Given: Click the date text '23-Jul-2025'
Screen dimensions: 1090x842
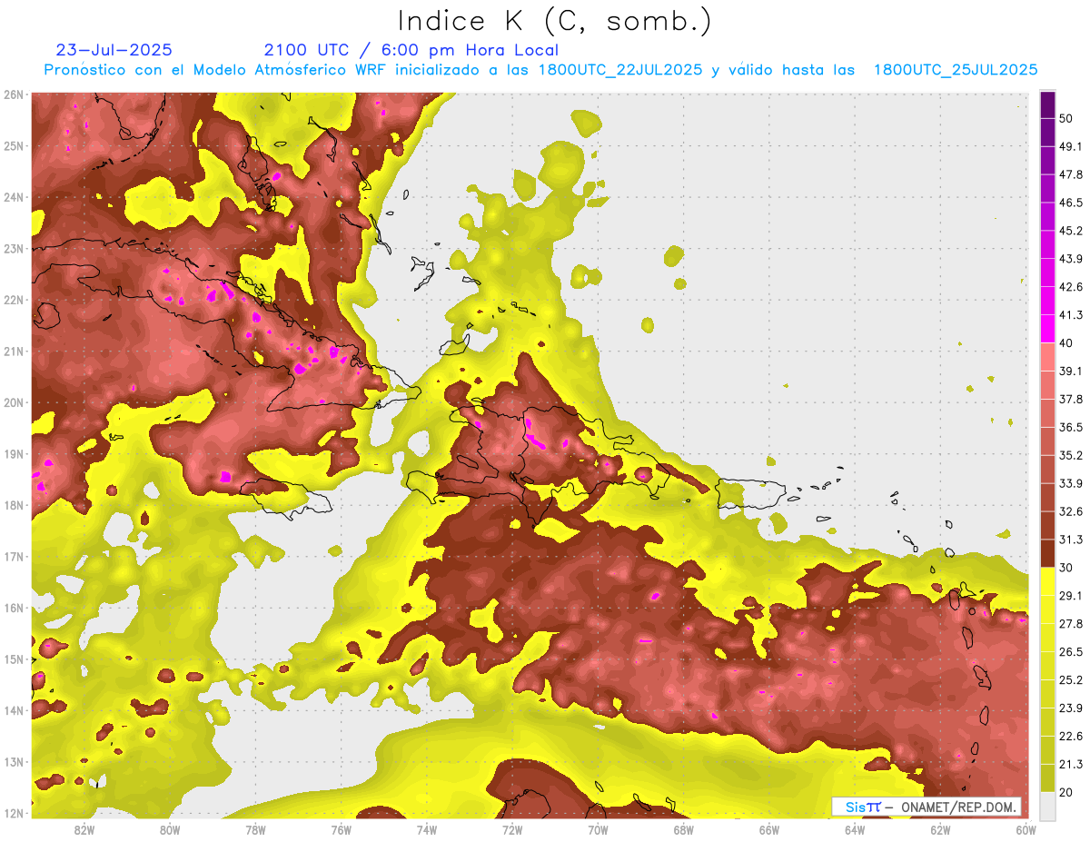Looking at the screenshot, I should point(114,50).
